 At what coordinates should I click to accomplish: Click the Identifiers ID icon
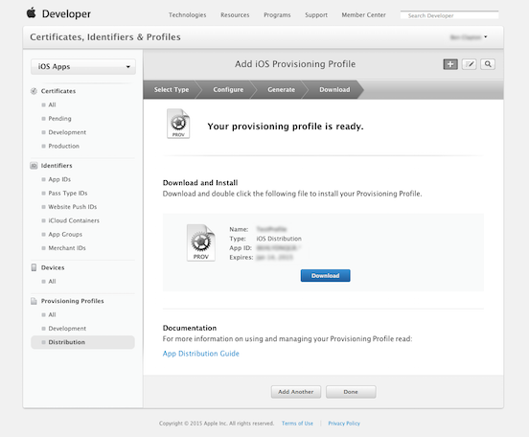34,166
